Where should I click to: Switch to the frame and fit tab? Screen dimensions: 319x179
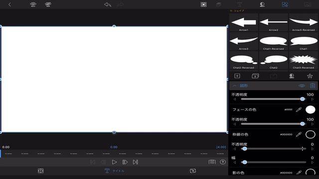click(x=40, y=171)
